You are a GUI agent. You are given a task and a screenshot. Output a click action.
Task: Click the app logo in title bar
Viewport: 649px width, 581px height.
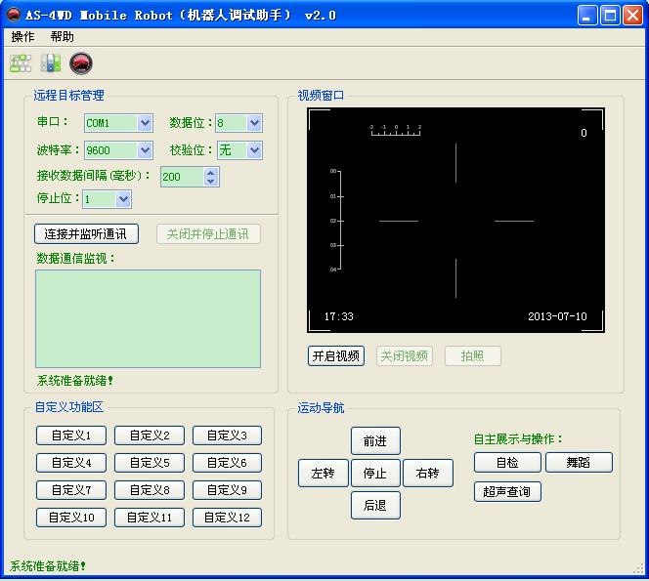(14, 15)
